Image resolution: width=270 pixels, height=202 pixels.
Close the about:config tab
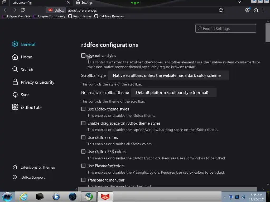(68, 2)
